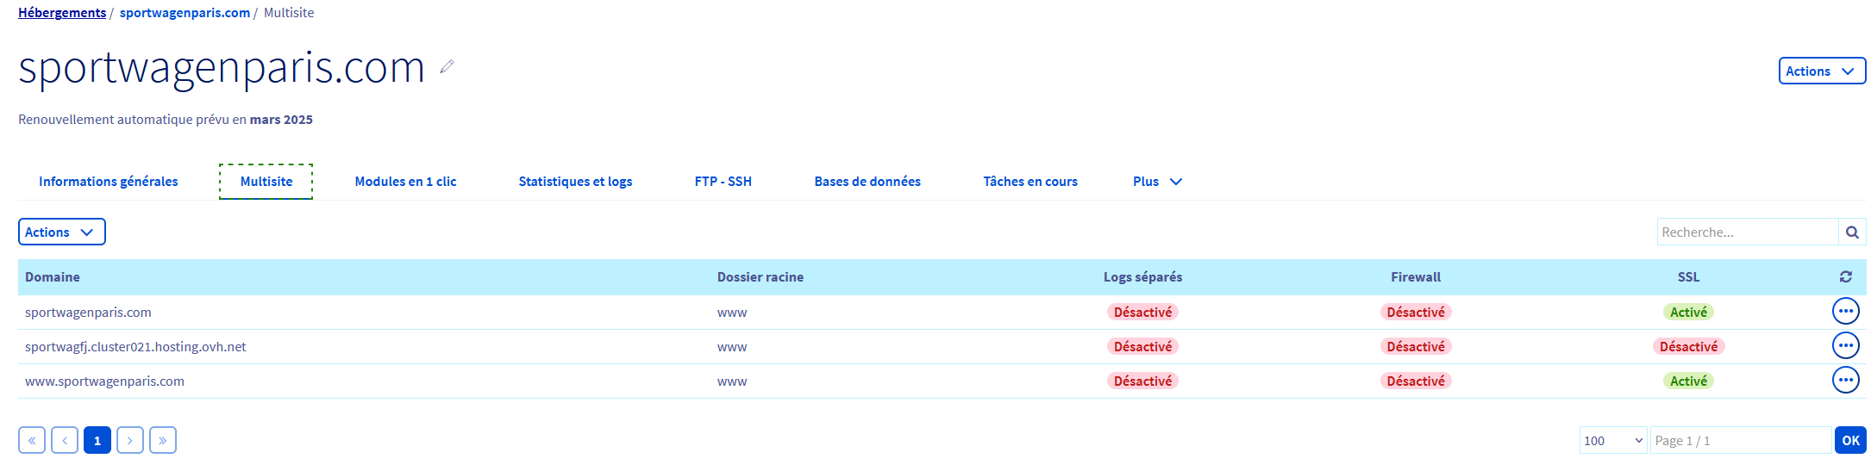Open the three-dot menu for the sportwagenparis.com row
Image resolution: width=1871 pixels, height=471 pixels.
click(x=1845, y=312)
